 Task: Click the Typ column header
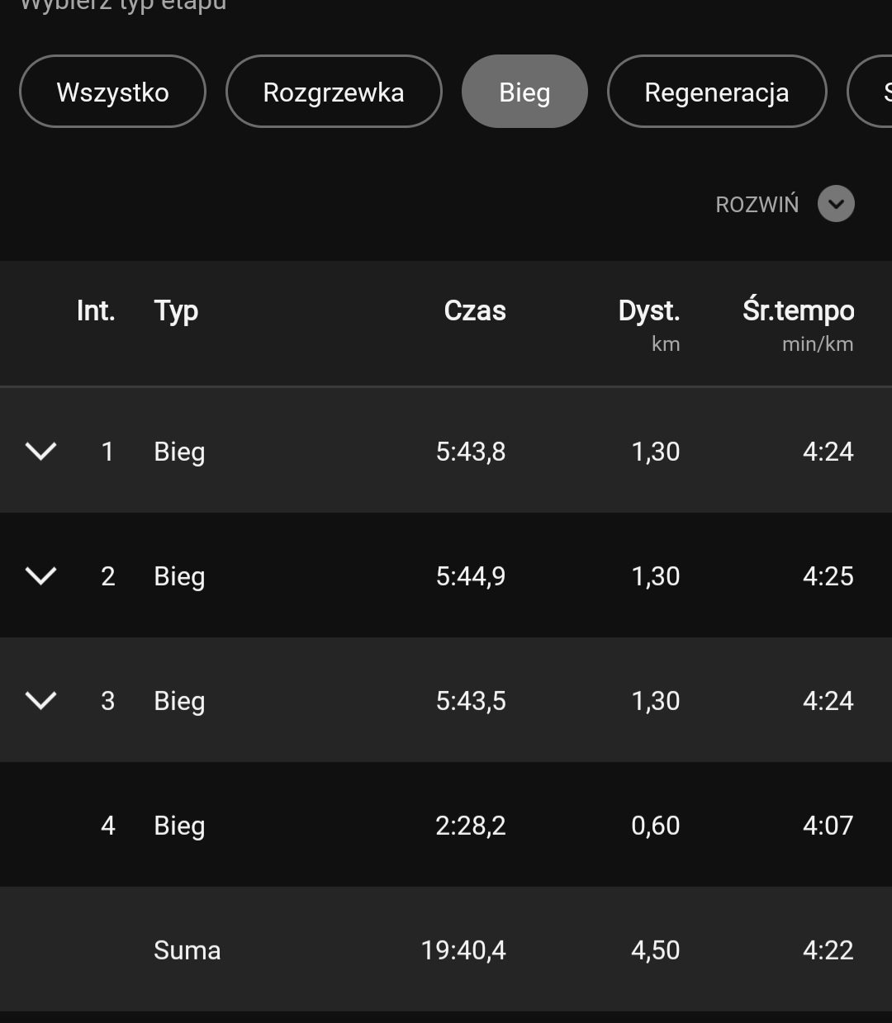click(176, 311)
